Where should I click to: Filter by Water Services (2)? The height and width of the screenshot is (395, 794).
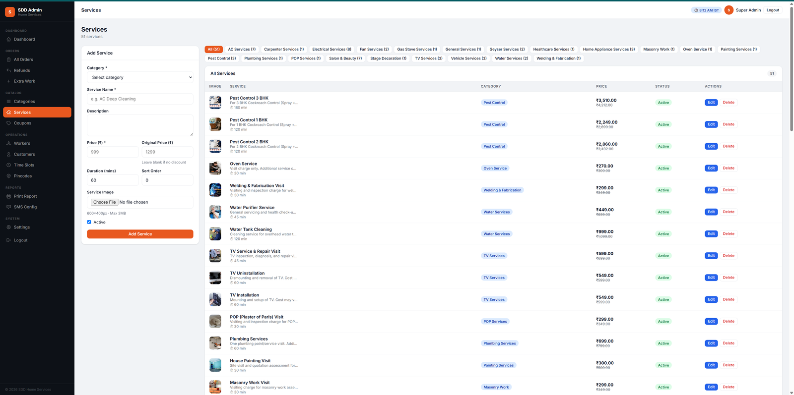[x=512, y=58]
